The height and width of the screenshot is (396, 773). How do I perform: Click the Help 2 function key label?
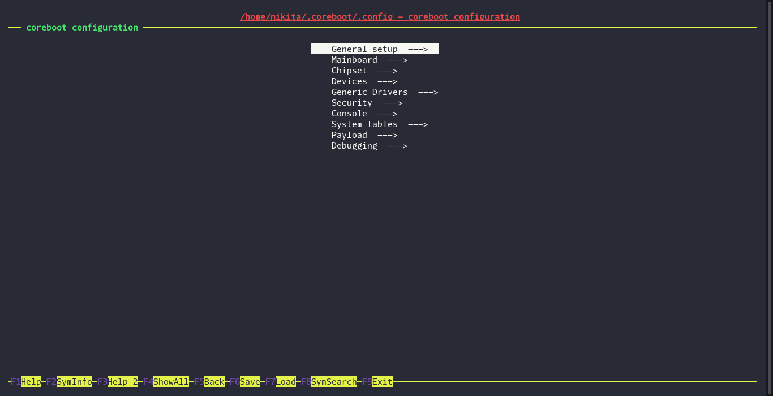coord(122,381)
